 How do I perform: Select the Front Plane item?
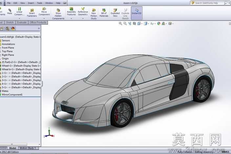pyautogui.click(x=8, y=48)
